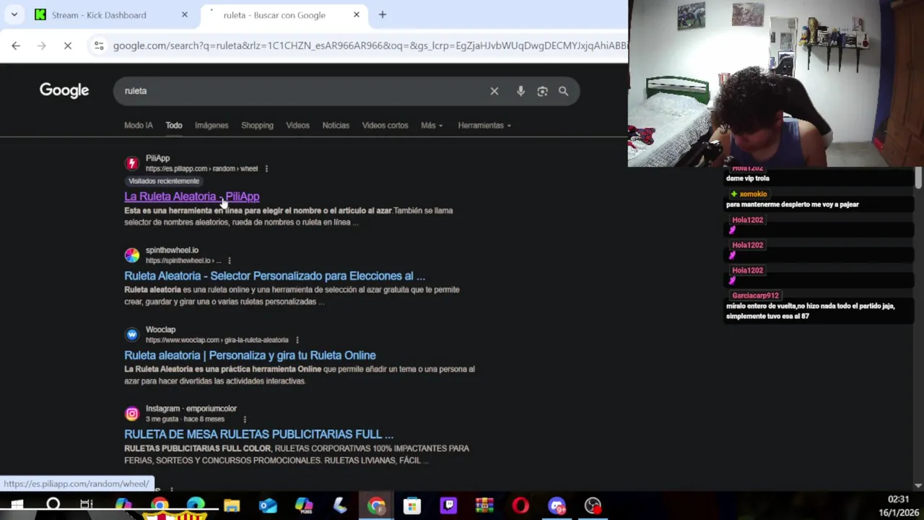Click the chat panel scrollbar thumb
Screen dimensions: 924x520
[x=918, y=178]
